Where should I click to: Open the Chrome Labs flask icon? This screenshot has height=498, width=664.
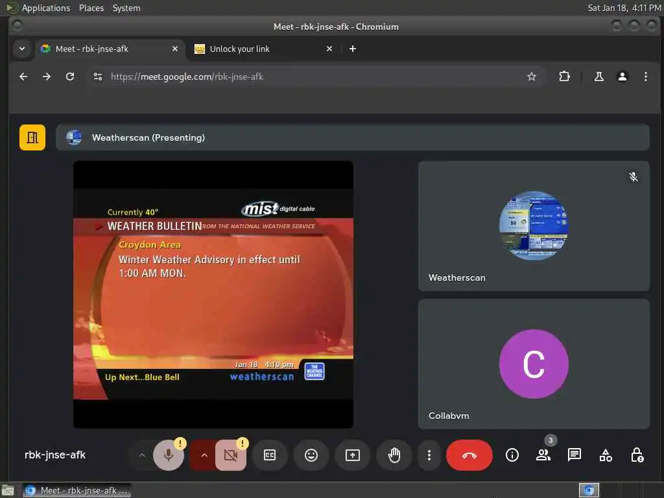tap(599, 77)
